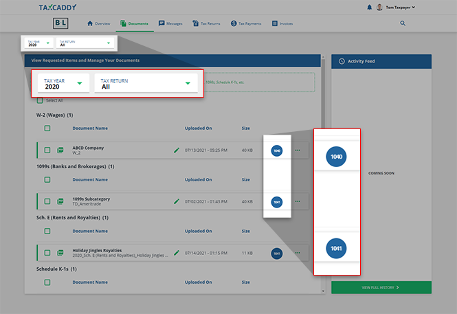Click the search magnifier icon

point(403,23)
